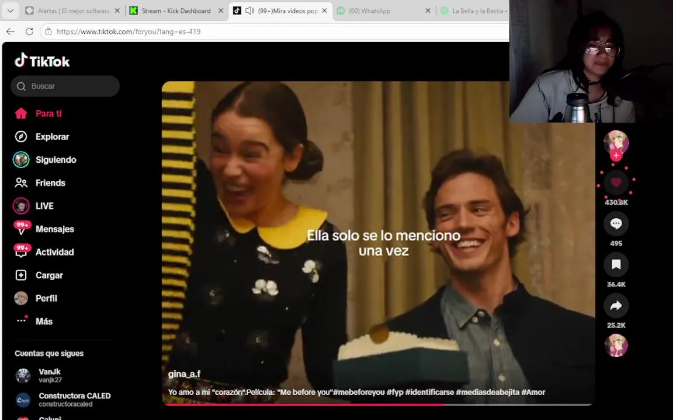Follow creator with the red plus button

click(x=616, y=156)
